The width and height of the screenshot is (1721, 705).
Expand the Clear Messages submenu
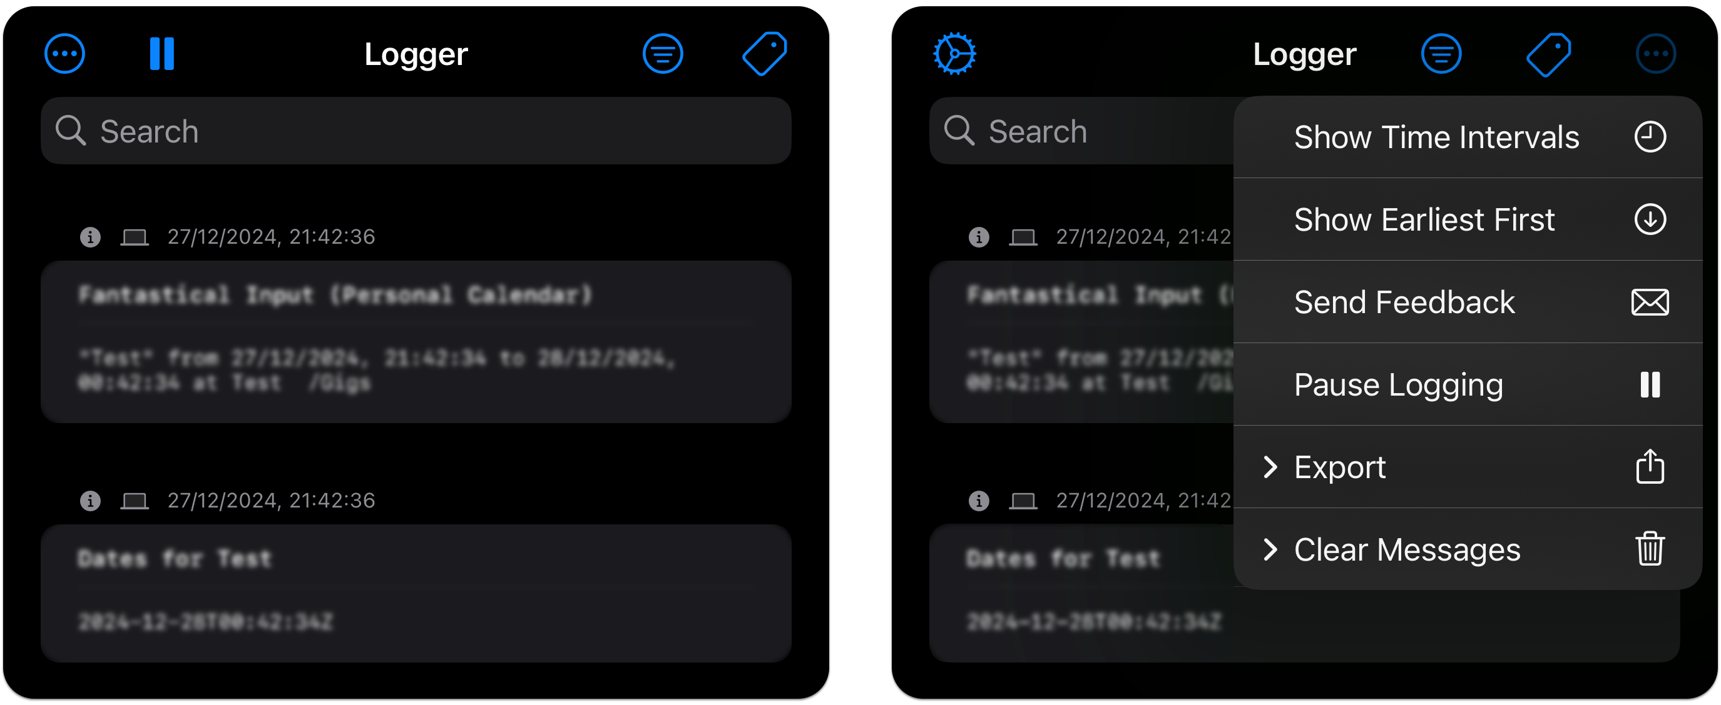[1406, 549]
